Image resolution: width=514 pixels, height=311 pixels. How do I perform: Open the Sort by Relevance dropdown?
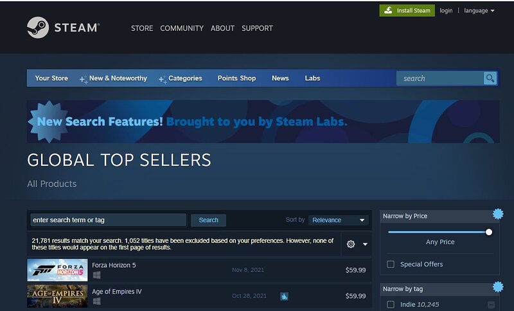[x=339, y=220]
